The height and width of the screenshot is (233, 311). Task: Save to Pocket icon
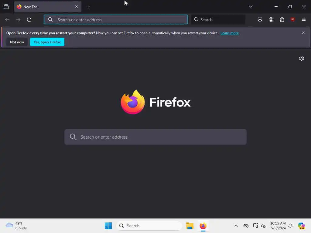pos(260,19)
